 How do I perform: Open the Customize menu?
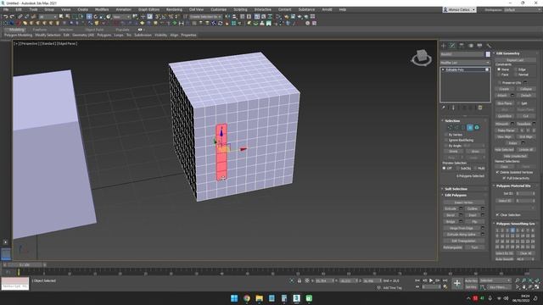click(219, 9)
